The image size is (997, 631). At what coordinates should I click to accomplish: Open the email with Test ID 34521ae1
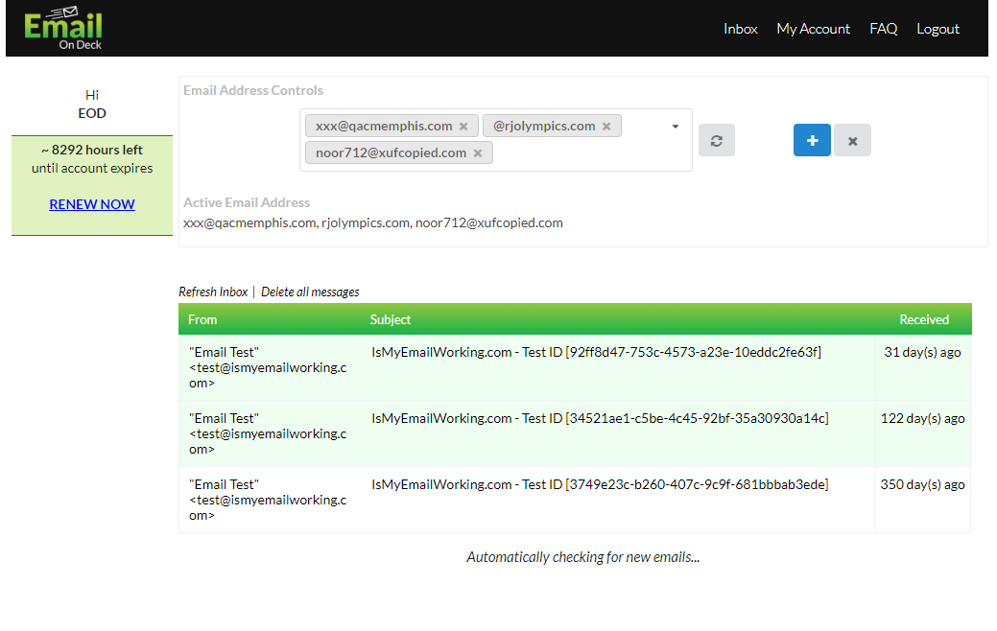(x=599, y=419)
